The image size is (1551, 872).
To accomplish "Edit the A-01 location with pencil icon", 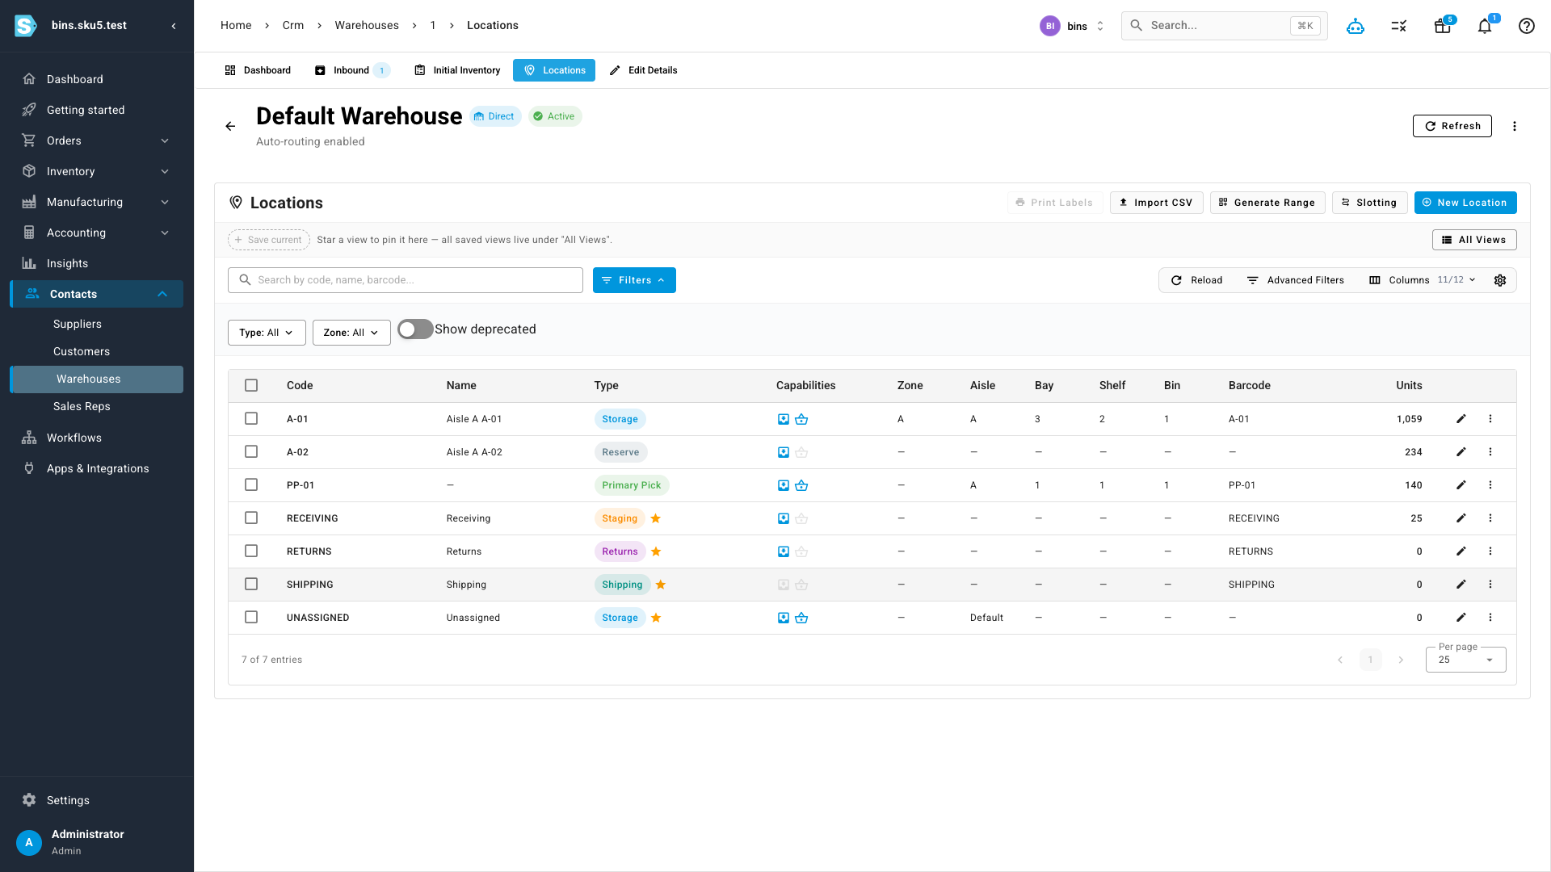I will [1461, 419].
